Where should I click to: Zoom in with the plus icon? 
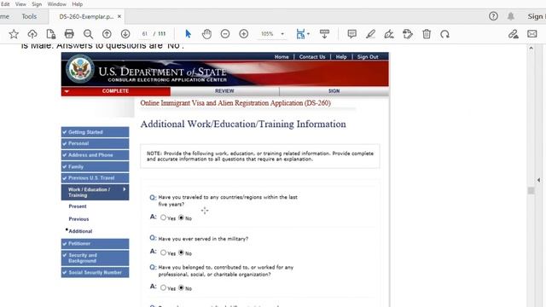point(244,34)
